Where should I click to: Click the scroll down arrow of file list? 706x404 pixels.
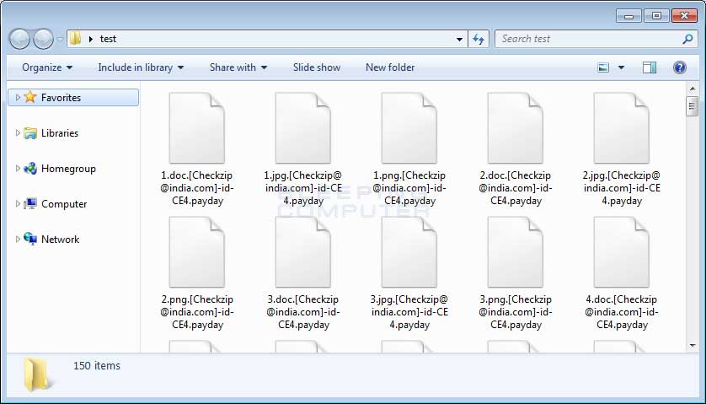(x=692, y=346)
